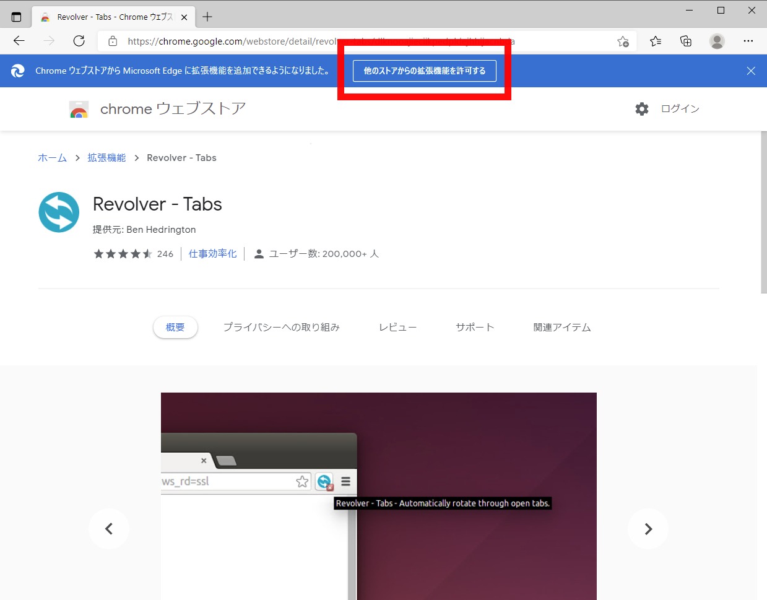Viewport: 767px width, 600px height.
Task: Click the ログイン link
Action: (680, 109)
